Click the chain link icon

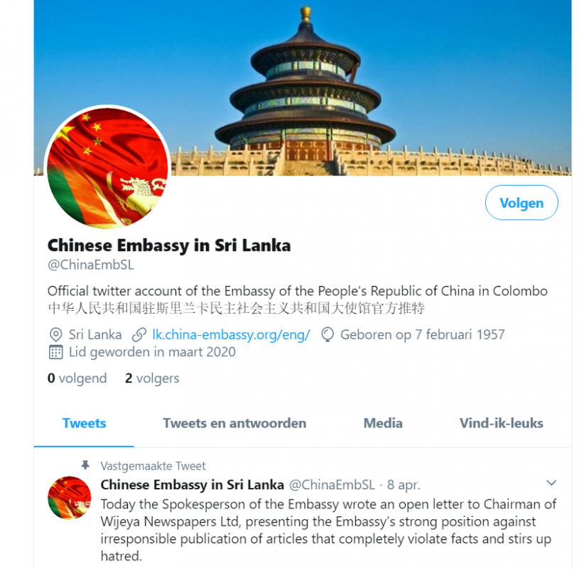(139, 335)
